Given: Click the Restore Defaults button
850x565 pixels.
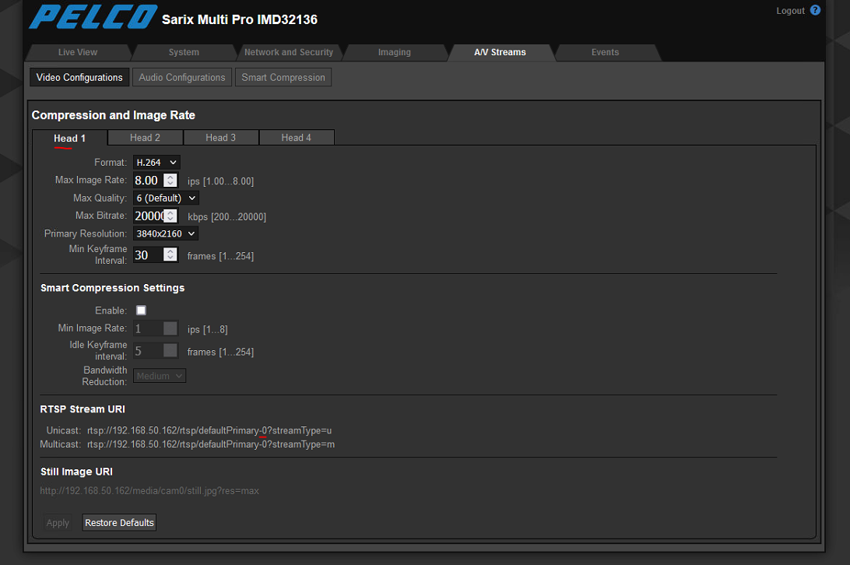Looking at the screenshot, I should point(119,522).
